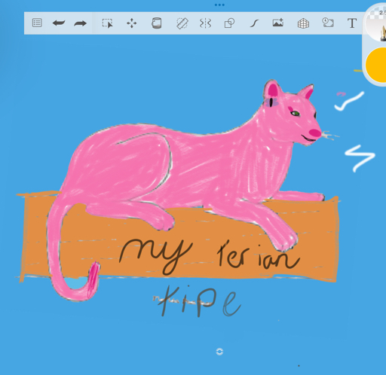Open the three-dot multitasking menu at top
The height and width of the screenshot is (375, 386).
click(x=219, y=5)
